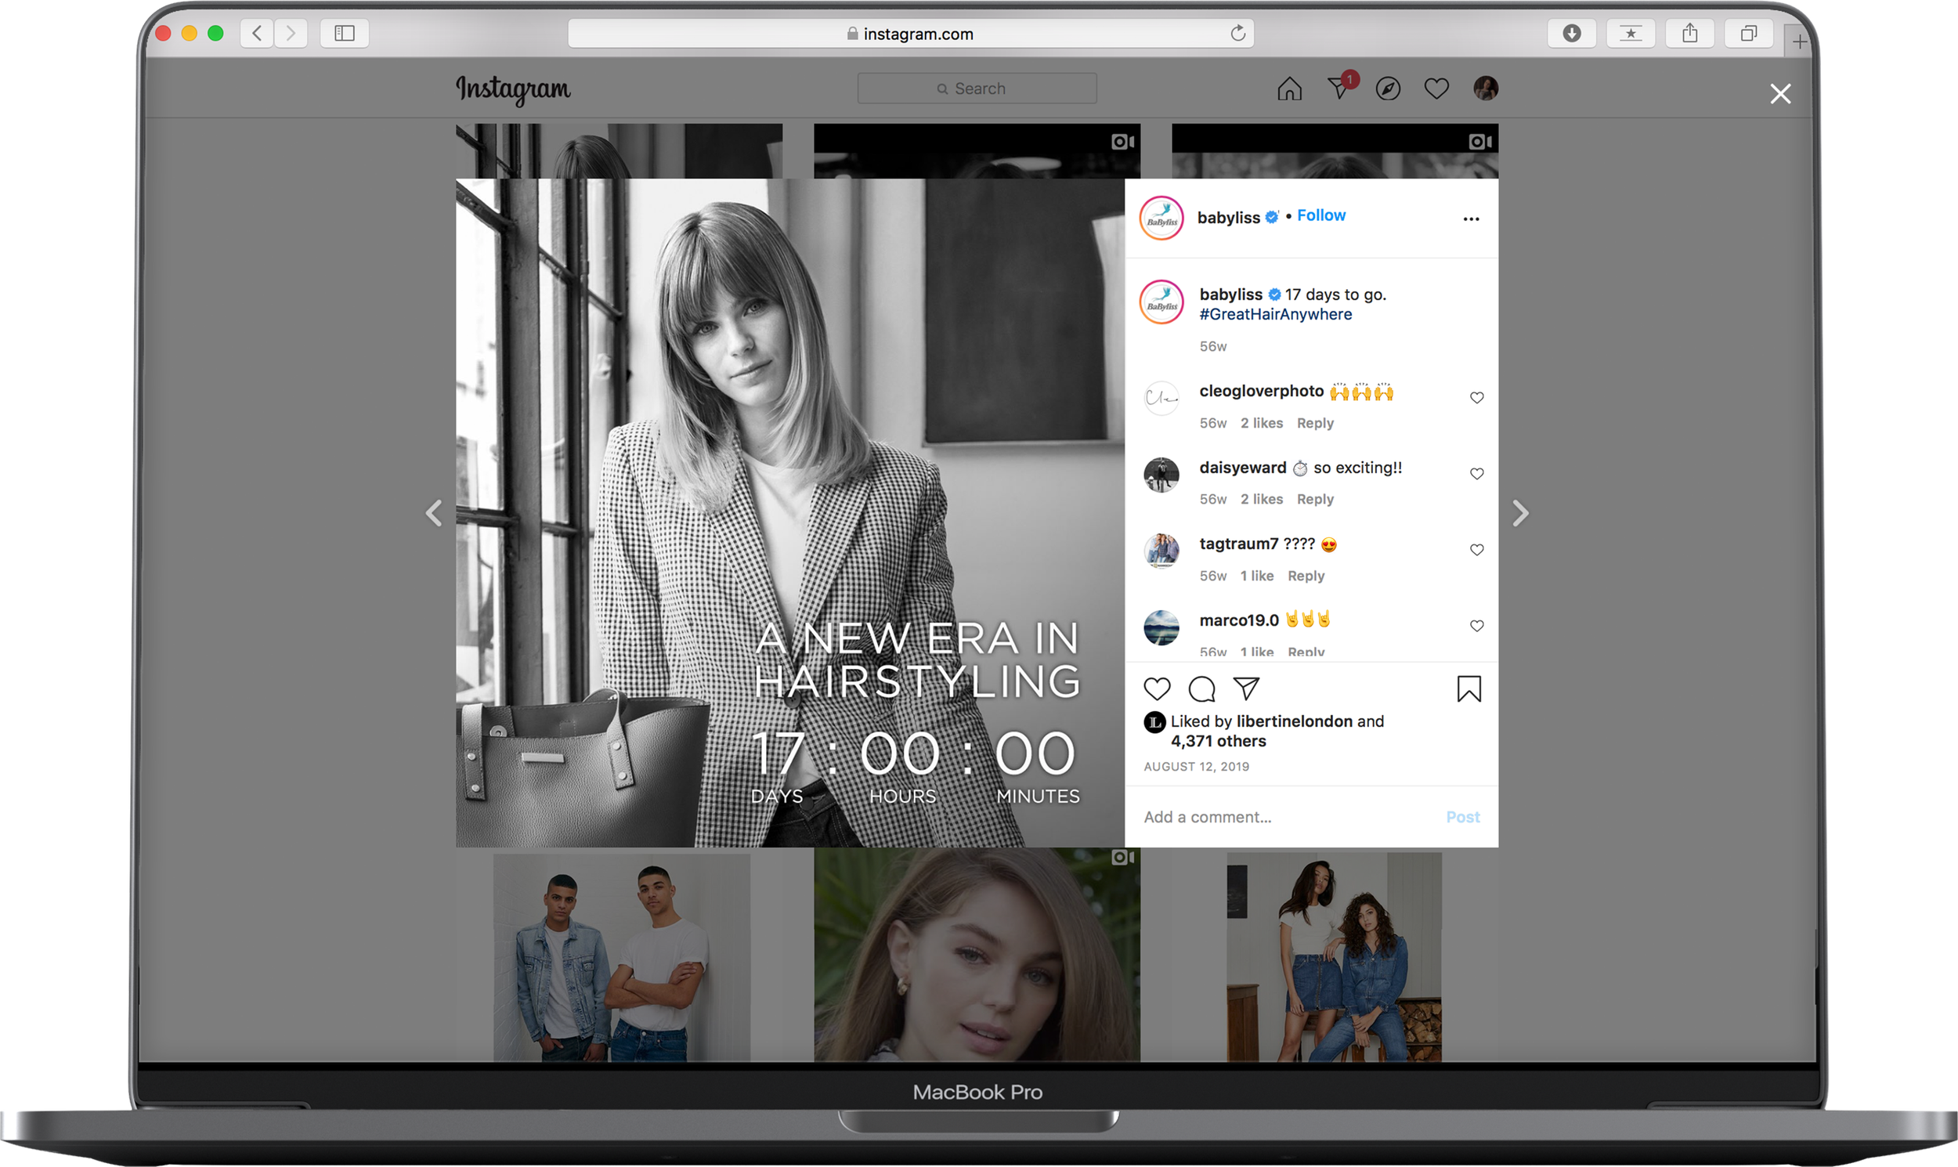
Task: Open #GreatHairAnywhere hashtag
Action: pos(1275,315)
